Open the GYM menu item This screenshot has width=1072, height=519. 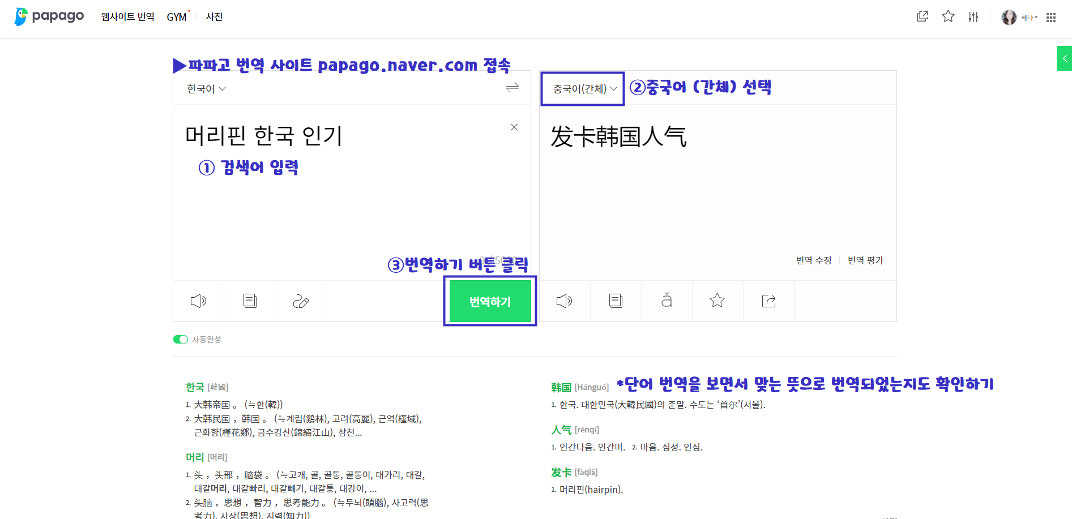coord(177,17)
